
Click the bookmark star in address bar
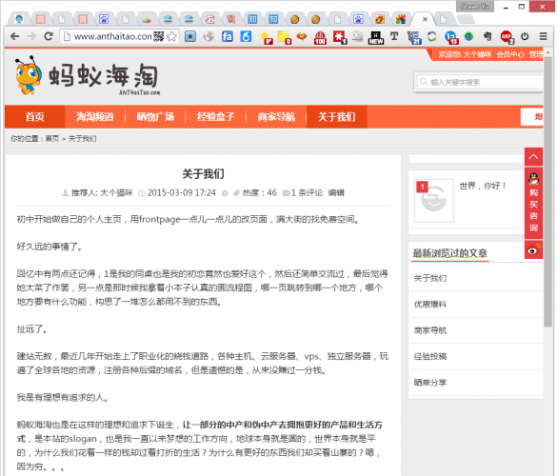(x=171, y=36)
